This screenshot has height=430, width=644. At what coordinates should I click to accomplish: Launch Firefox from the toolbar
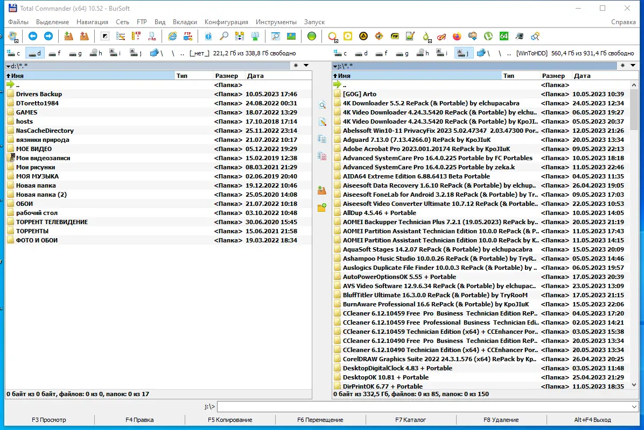point(457,36)
